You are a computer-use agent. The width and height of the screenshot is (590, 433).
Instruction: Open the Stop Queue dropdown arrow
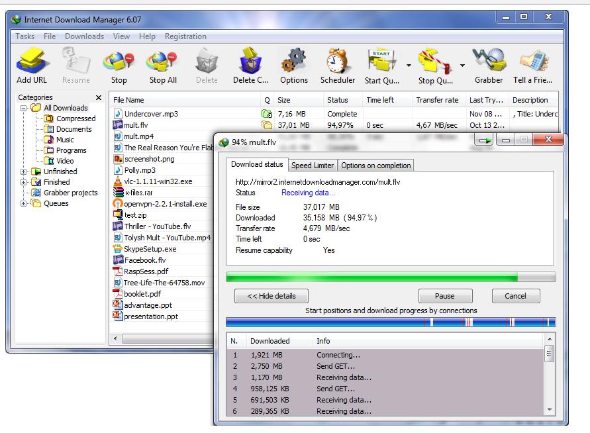[462, 66]
